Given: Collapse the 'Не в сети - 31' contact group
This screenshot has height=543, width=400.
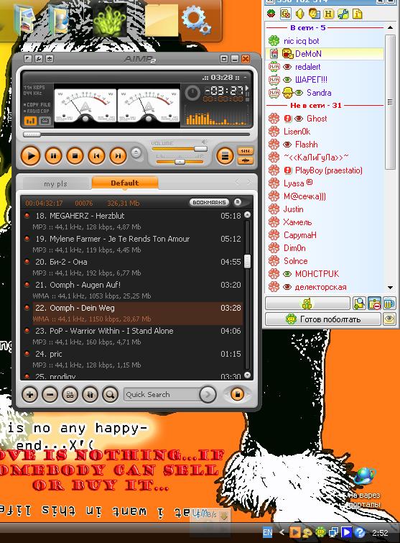Looking at the screenshot, I should (x=316, y=105).
